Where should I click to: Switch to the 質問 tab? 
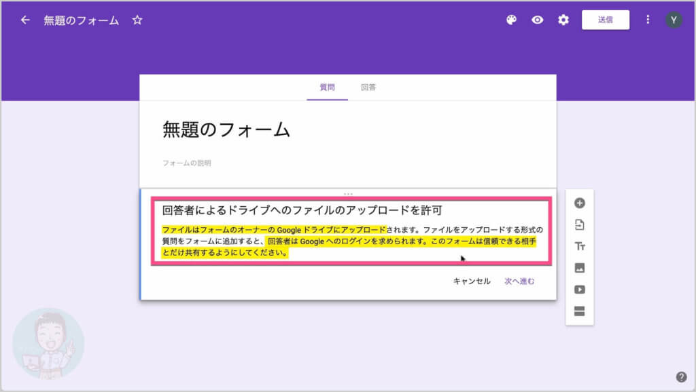tap(327, 87)
